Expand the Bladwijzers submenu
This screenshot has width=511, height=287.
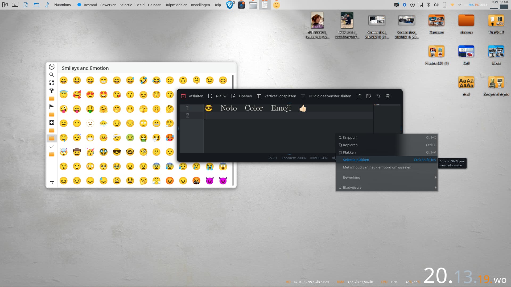387,187
